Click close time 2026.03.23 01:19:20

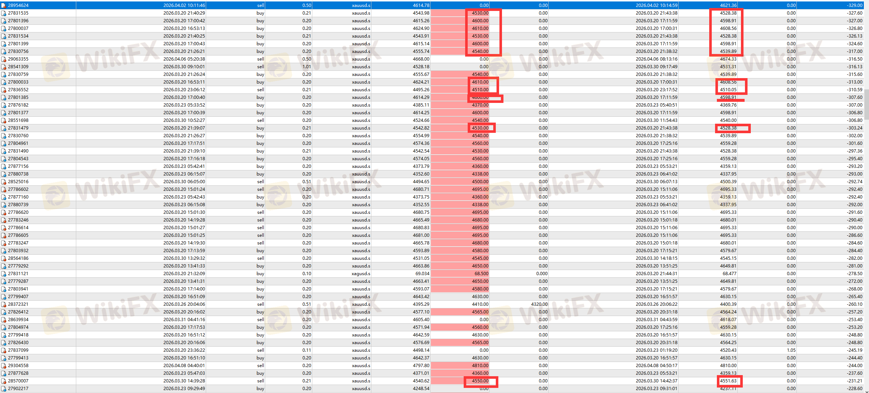pos(657,350)
